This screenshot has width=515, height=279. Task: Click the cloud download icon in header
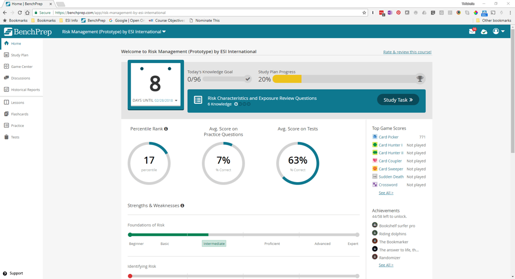coord(484,32)
